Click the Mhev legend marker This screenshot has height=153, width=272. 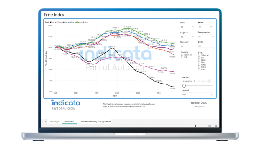[x=69, y=22]
